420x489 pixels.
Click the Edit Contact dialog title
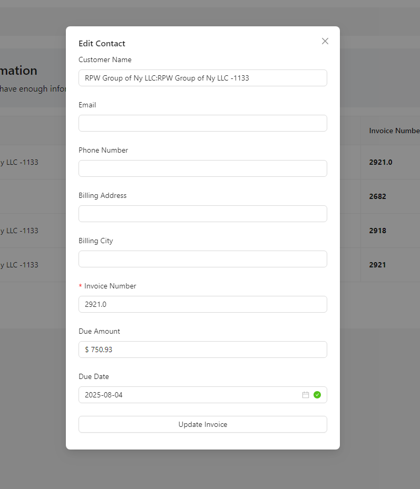102,44
